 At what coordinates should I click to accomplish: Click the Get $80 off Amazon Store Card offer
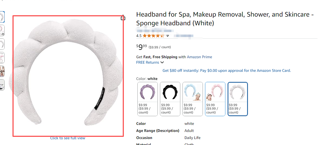pos(226,70)
